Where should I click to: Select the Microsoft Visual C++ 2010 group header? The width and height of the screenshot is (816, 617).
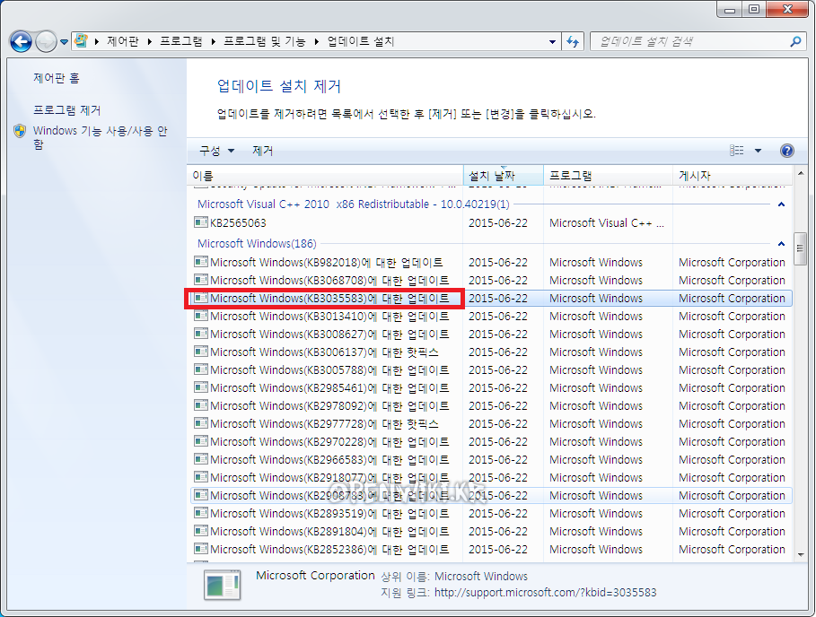click(x=354, y=204)
